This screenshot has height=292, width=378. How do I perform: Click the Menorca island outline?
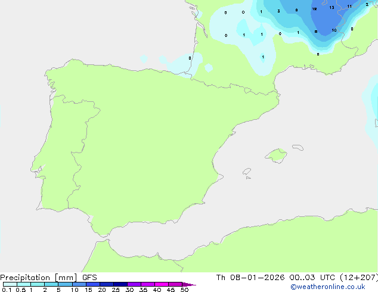[x=298, y=147]
